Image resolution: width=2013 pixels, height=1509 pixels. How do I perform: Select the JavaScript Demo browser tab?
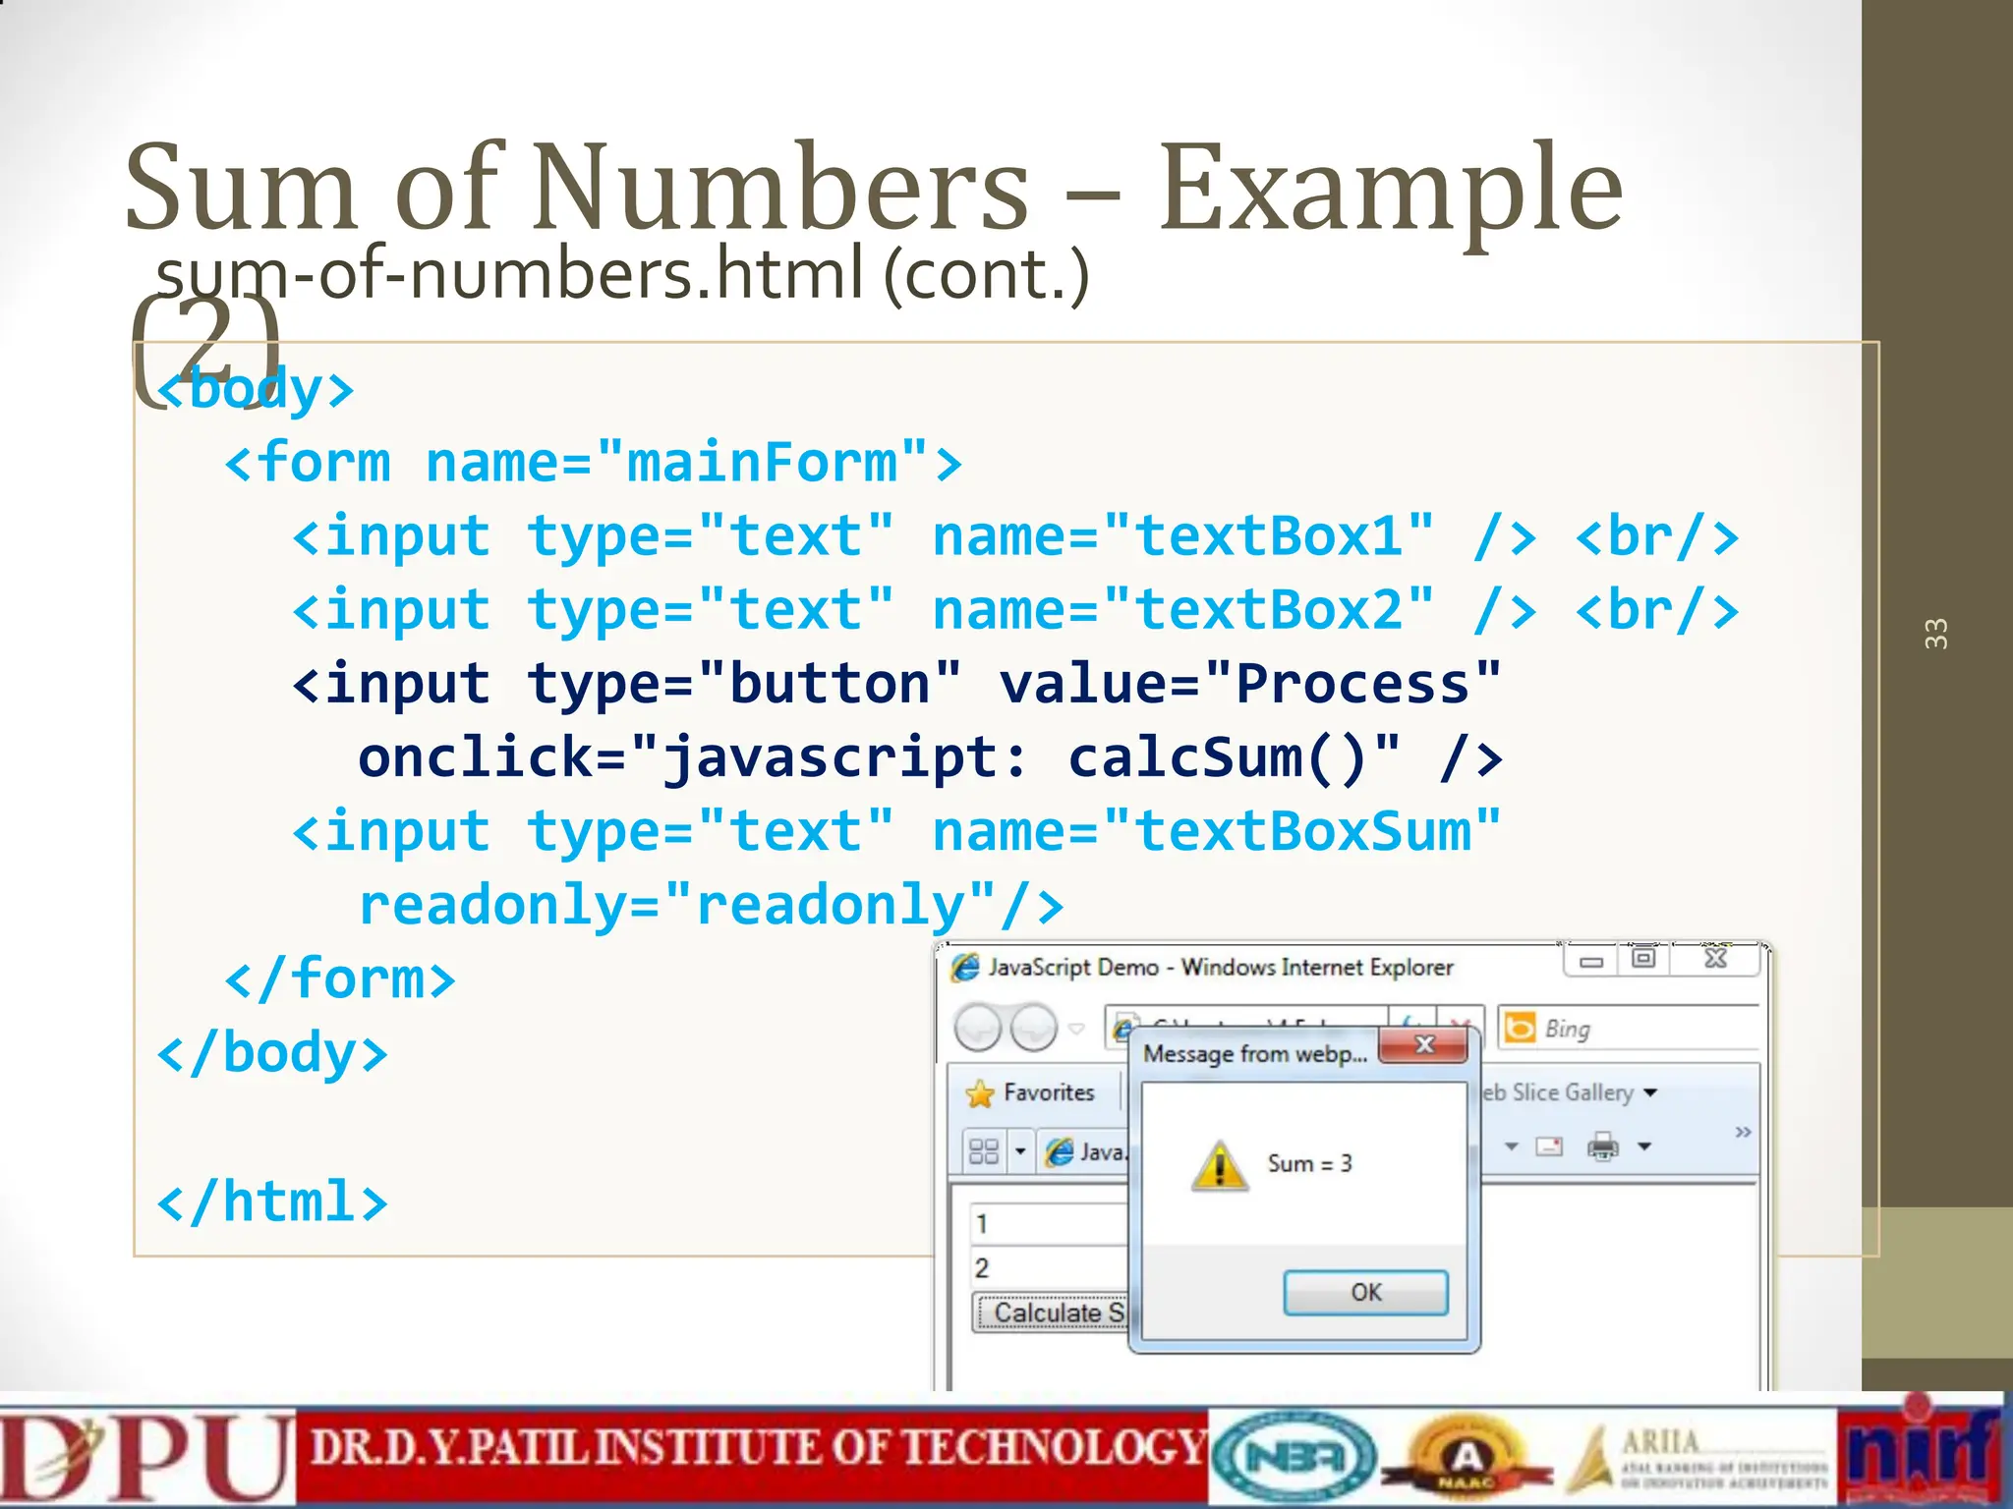[x=1085, y=1150]
